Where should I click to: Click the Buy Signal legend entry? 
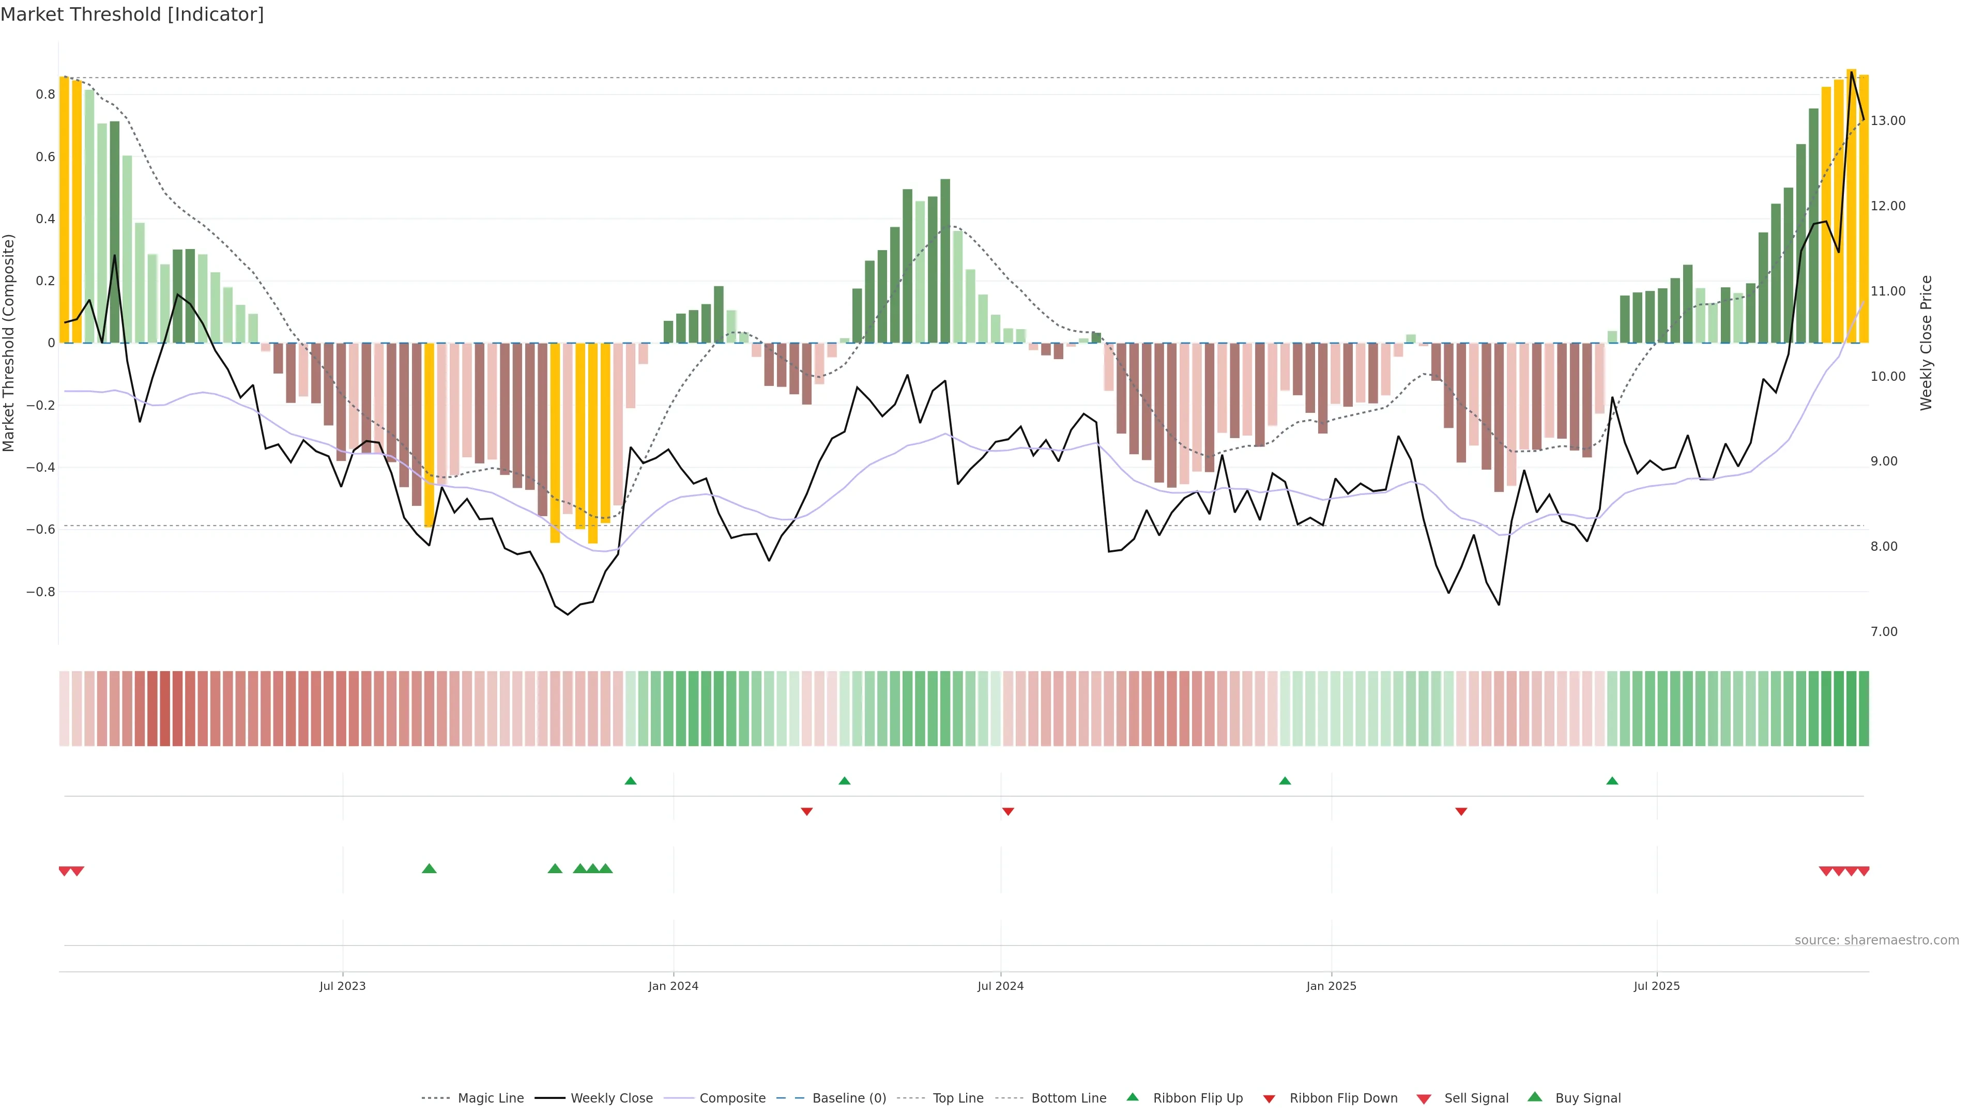click(1587, 1098)
